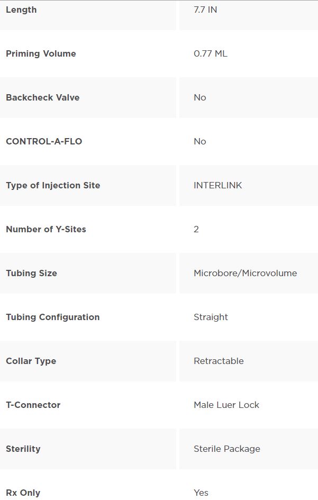Click the Tubing Configuration label

click(x=52, y=317)
